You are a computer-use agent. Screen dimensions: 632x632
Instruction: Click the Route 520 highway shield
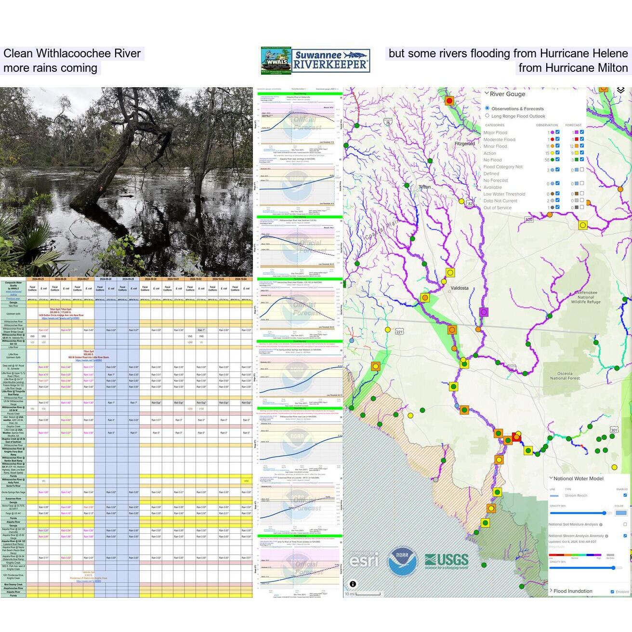[x=529, y=220]
